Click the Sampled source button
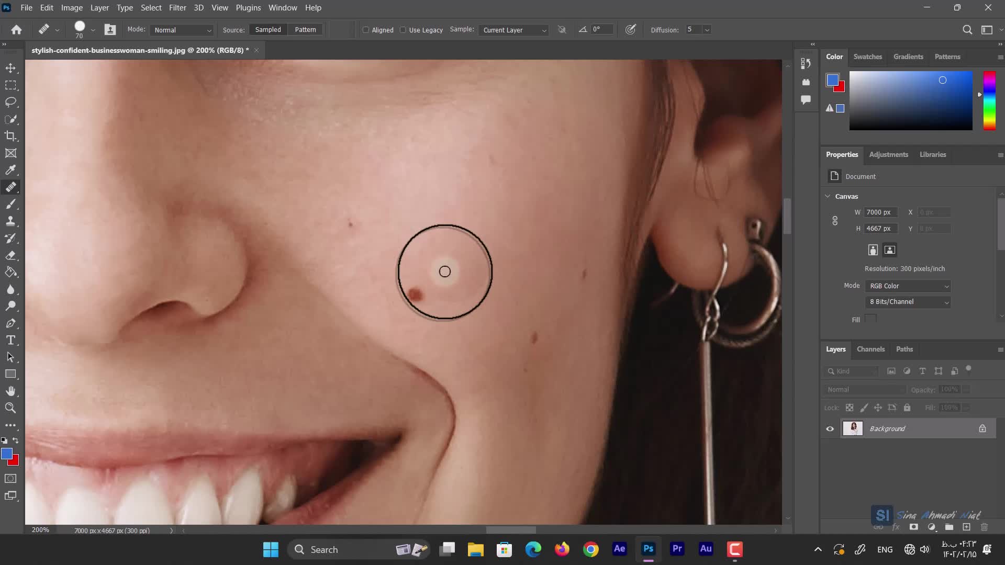The width and height of the screenshot is (1005, 565). tap(268, 30)
